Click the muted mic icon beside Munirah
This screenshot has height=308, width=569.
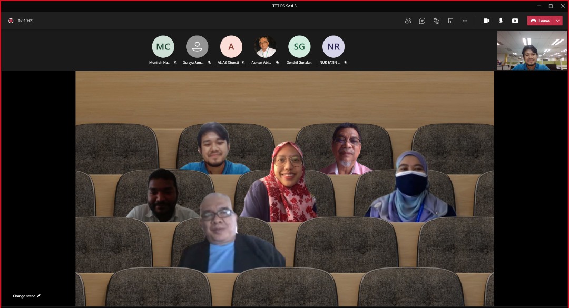coord(176,62)
